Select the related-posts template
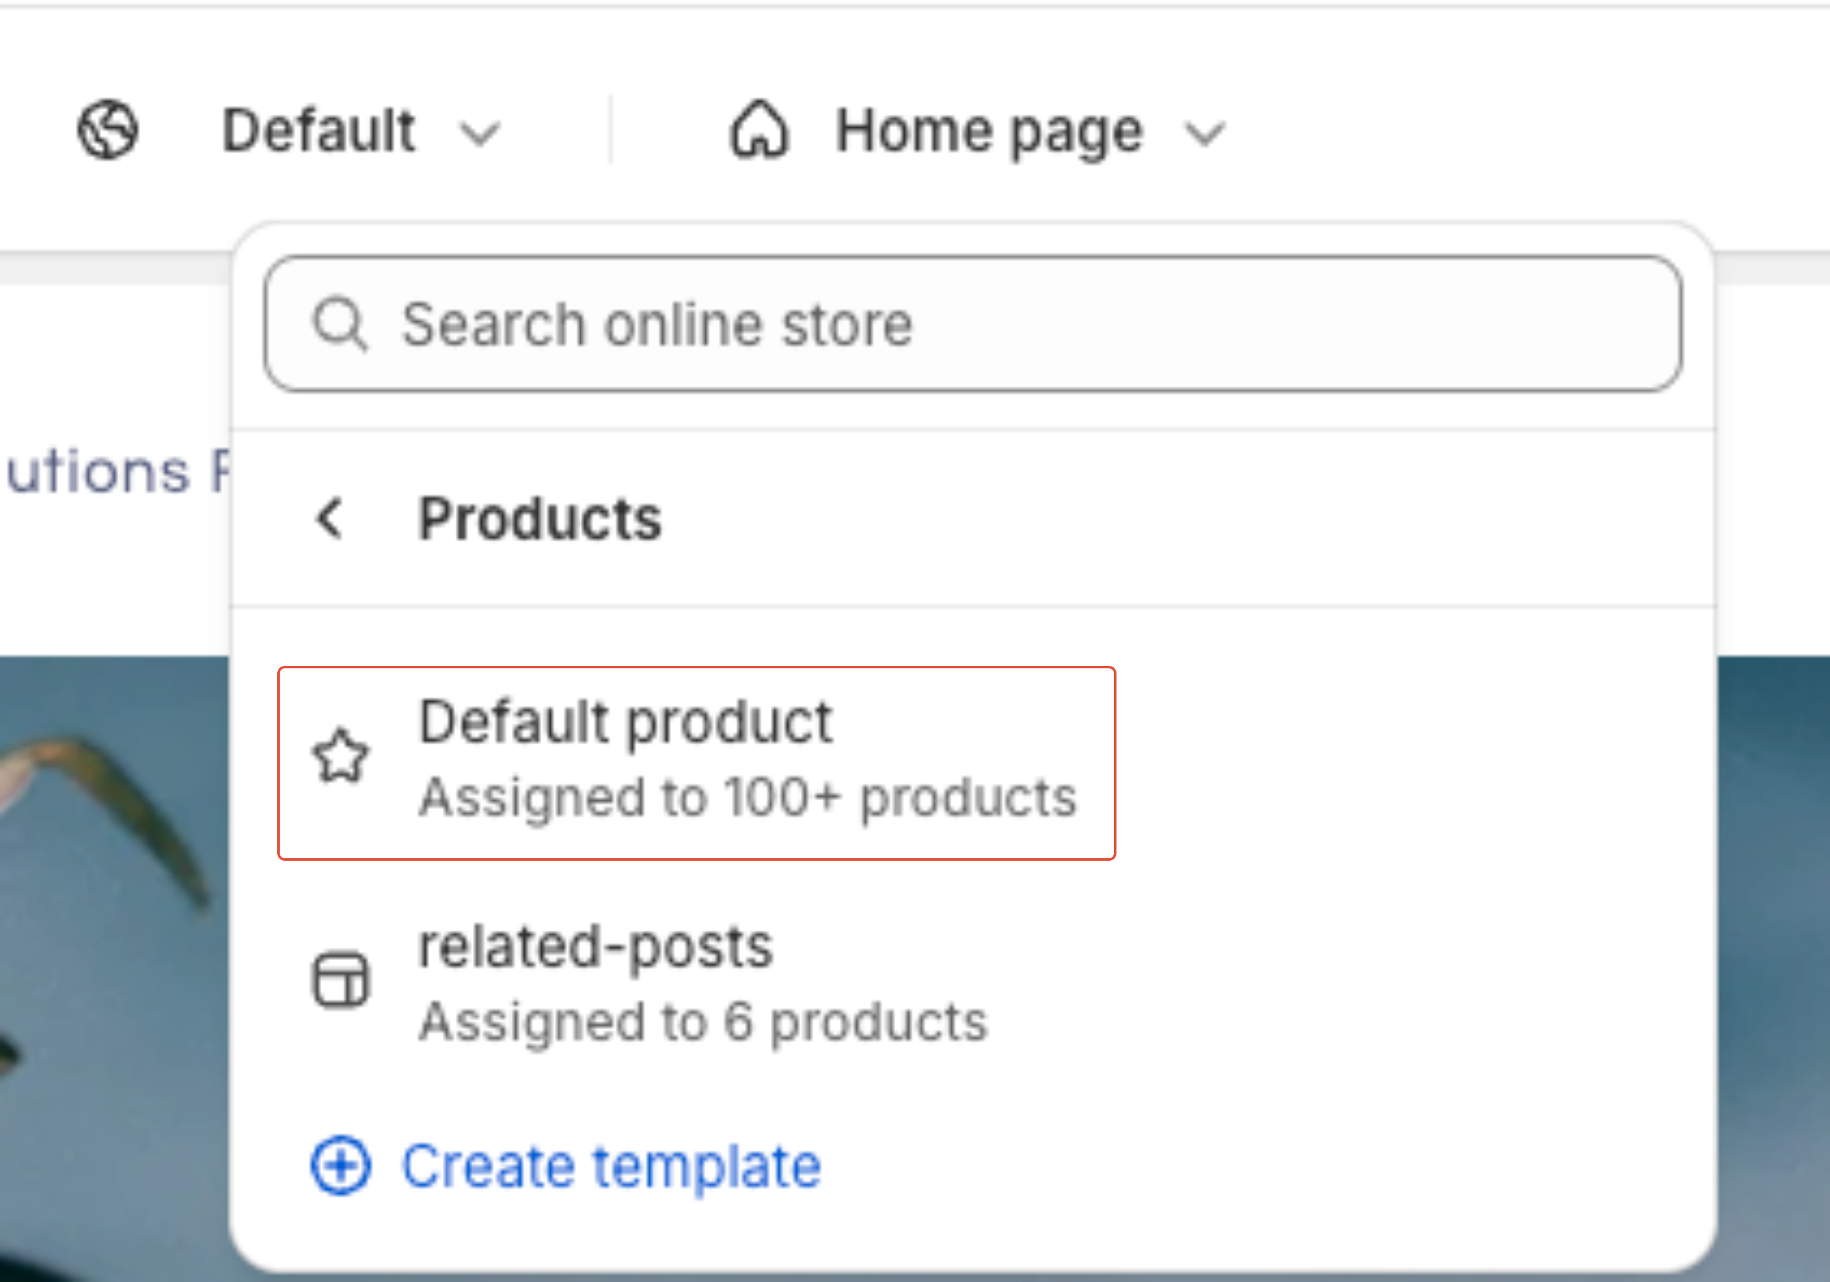 pyautogui.click(x=595, y=947)
